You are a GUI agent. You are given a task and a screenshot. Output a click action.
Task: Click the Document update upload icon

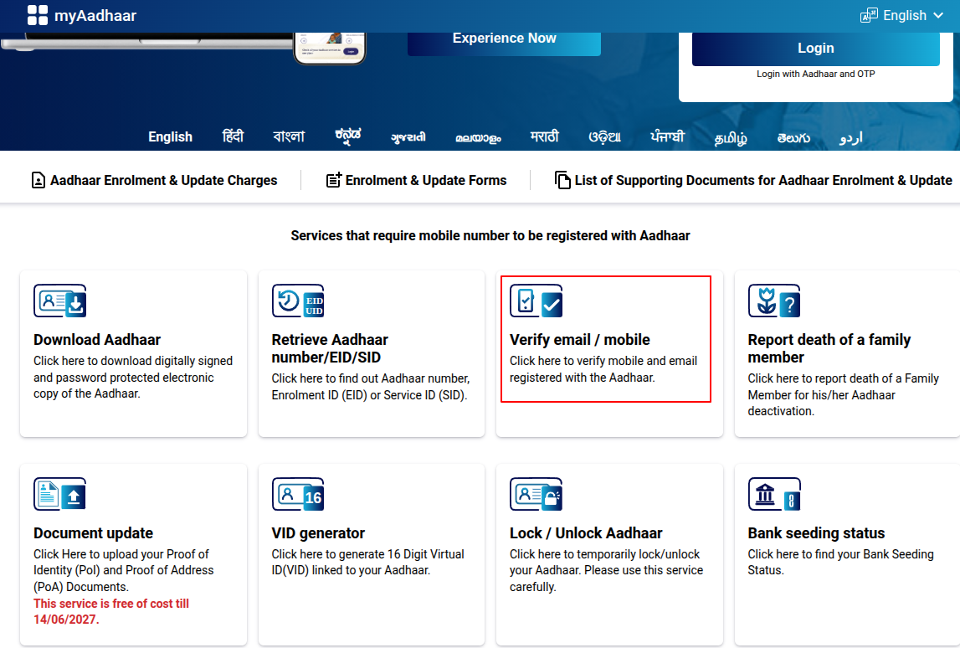click(60, 494)
